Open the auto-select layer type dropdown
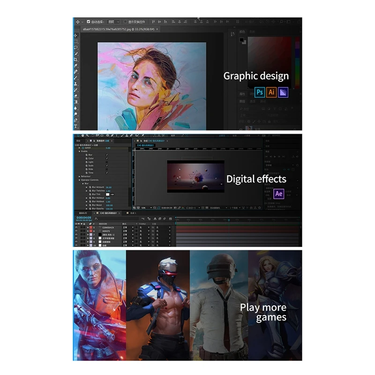 click(x=113, y=22)
